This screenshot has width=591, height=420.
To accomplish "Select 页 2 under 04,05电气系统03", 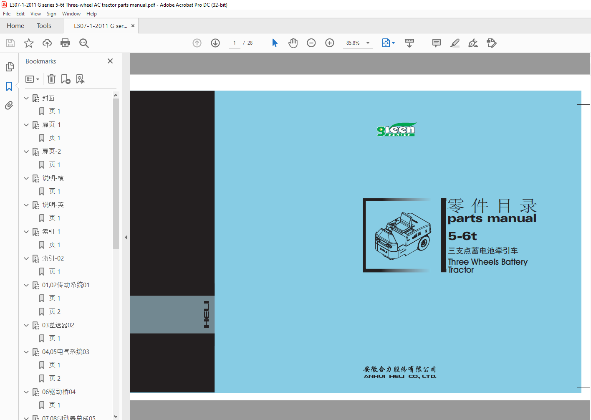I will 55,378.
